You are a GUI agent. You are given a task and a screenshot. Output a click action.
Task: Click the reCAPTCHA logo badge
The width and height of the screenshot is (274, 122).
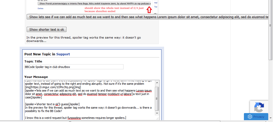[x=259, y=107]
